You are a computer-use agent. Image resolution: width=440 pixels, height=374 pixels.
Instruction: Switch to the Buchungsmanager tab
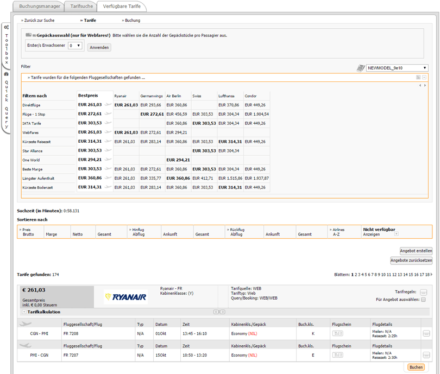(x=40, y=6)
